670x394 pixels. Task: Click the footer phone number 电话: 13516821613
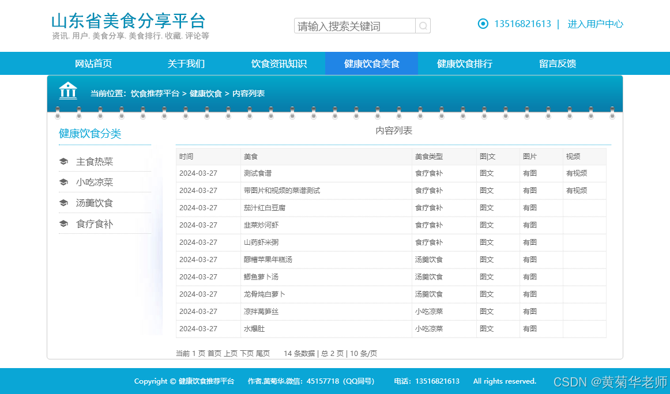427,381
